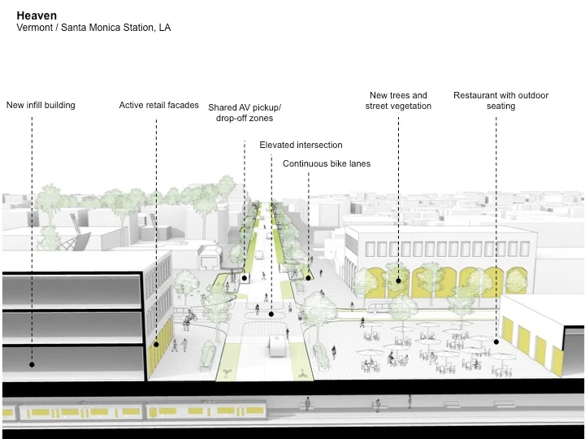Select the Active retail facades marker dot
Image resolution: width=585 pixels, height=439 pixels.
coord(156,345)
